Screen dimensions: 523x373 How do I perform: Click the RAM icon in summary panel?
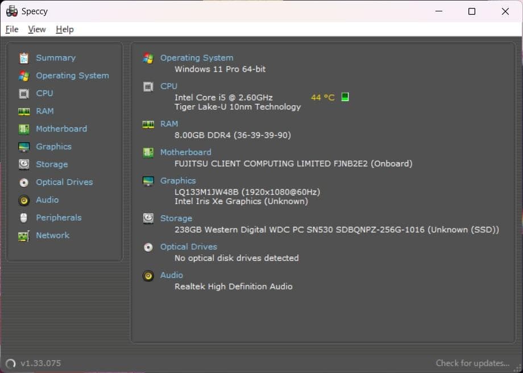click(x=148, y=125)
